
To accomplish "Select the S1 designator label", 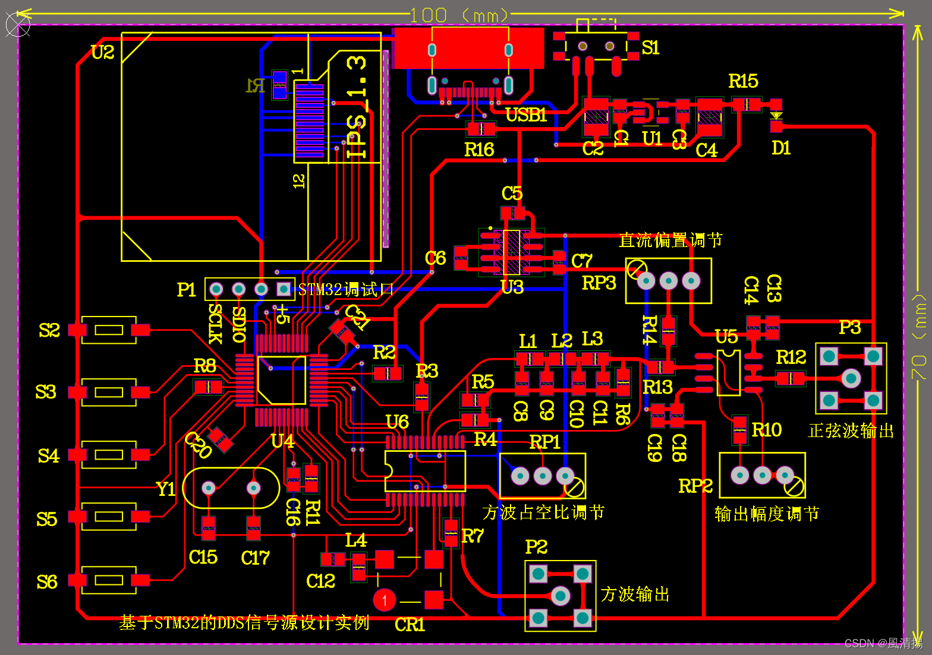I will (650, 48).
